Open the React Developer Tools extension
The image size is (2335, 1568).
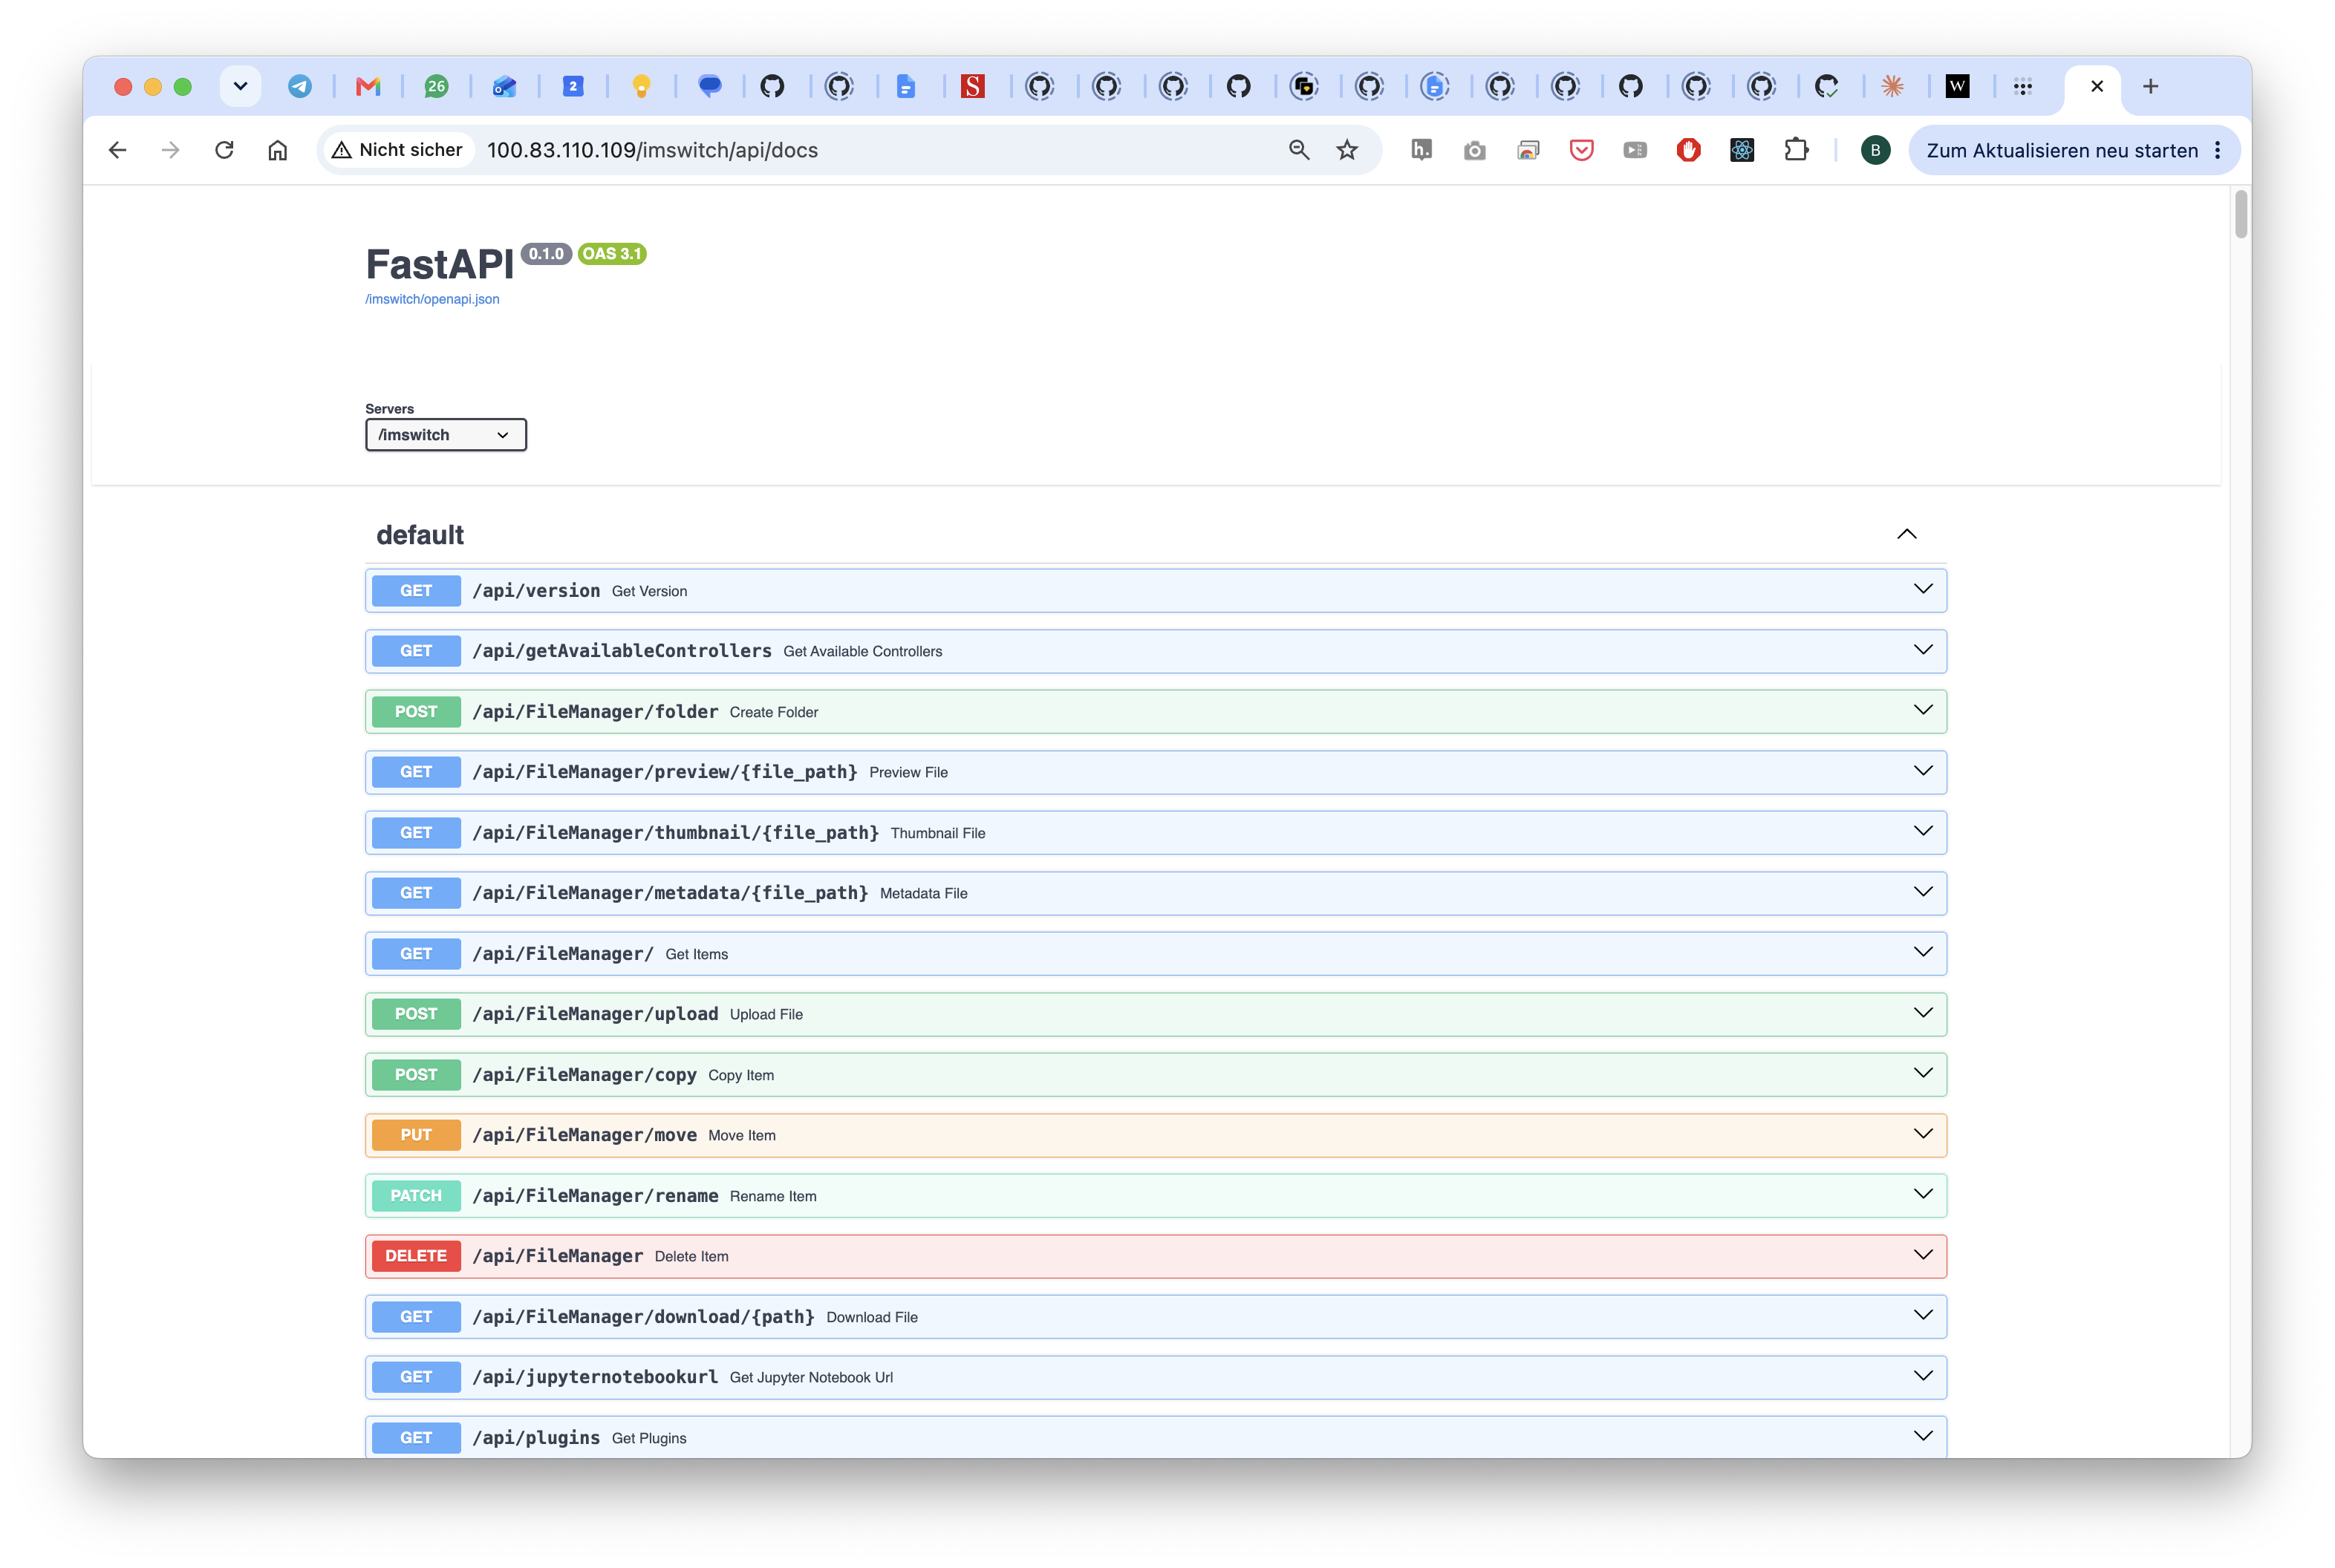1742,150
